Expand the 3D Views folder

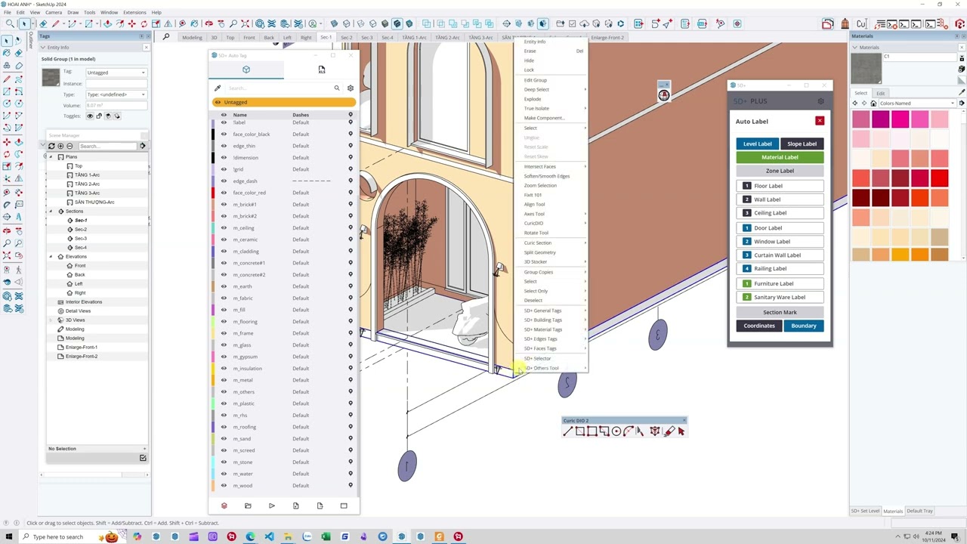[x=51, y=320]
